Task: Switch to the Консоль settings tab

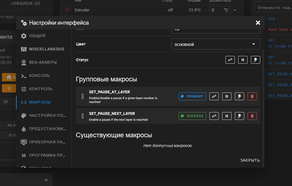Action: pos(40,76)
